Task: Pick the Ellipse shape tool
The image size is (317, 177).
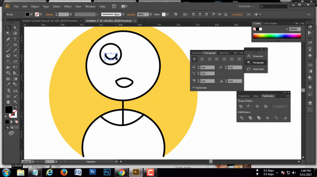Action: pyautogui.click(x=15, y=45)
